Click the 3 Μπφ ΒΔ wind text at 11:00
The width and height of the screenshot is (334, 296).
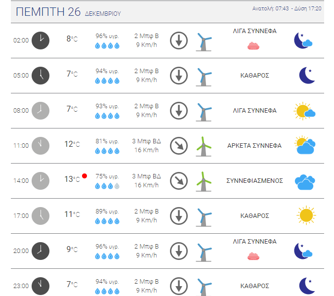tap(146, 141)
